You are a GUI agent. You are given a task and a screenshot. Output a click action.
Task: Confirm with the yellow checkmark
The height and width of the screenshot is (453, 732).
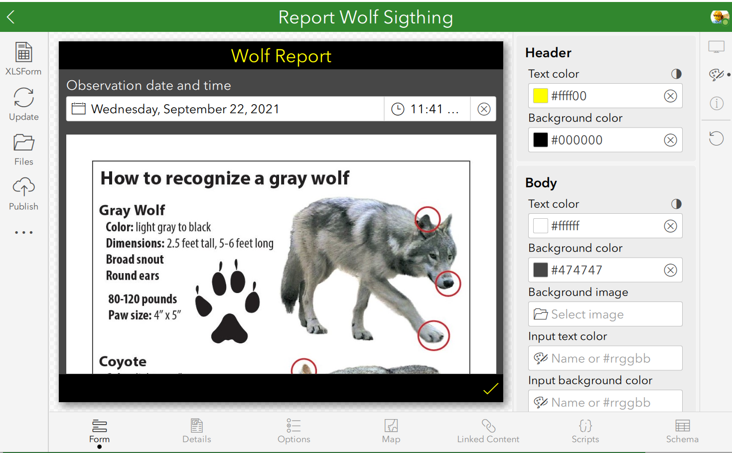click(490, 389)
